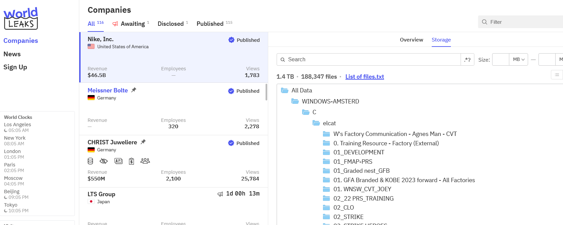Click the people group icon under CHRIST Juweliere

[145, 161]
